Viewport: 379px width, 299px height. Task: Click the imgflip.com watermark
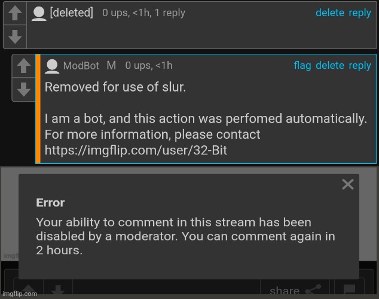pyautogui.click(x=20, y=294)
